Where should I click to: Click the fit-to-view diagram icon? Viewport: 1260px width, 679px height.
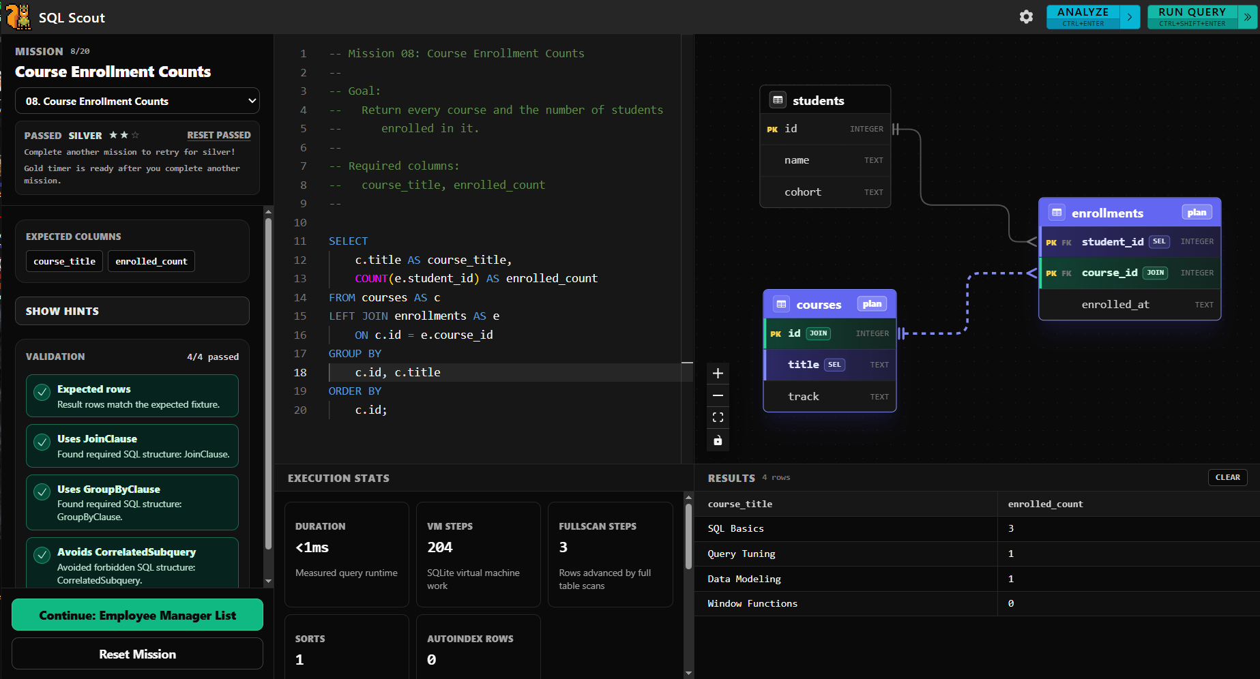(718, 417)
